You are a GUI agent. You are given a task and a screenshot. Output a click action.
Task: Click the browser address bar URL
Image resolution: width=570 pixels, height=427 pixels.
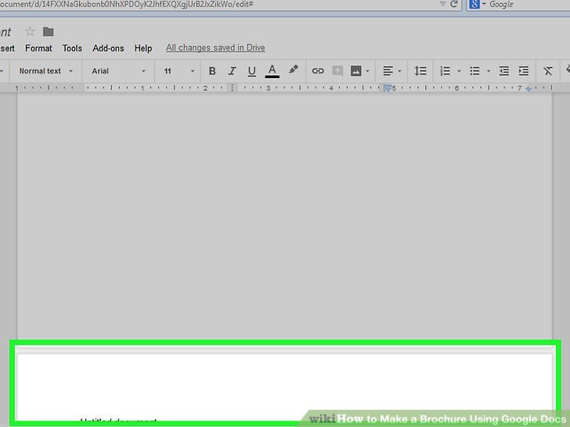[127, 4]
